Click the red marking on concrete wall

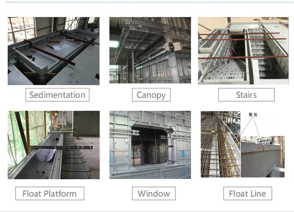coord(259,148)
